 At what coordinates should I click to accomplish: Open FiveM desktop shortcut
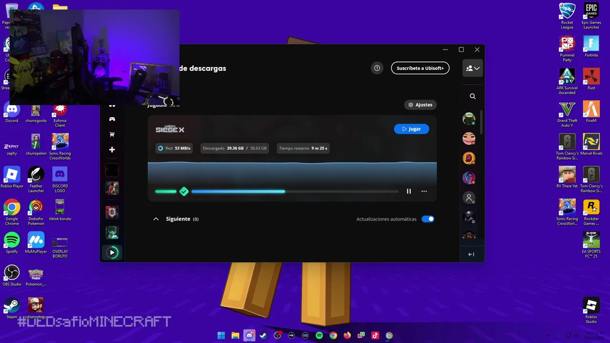[591, 112]
